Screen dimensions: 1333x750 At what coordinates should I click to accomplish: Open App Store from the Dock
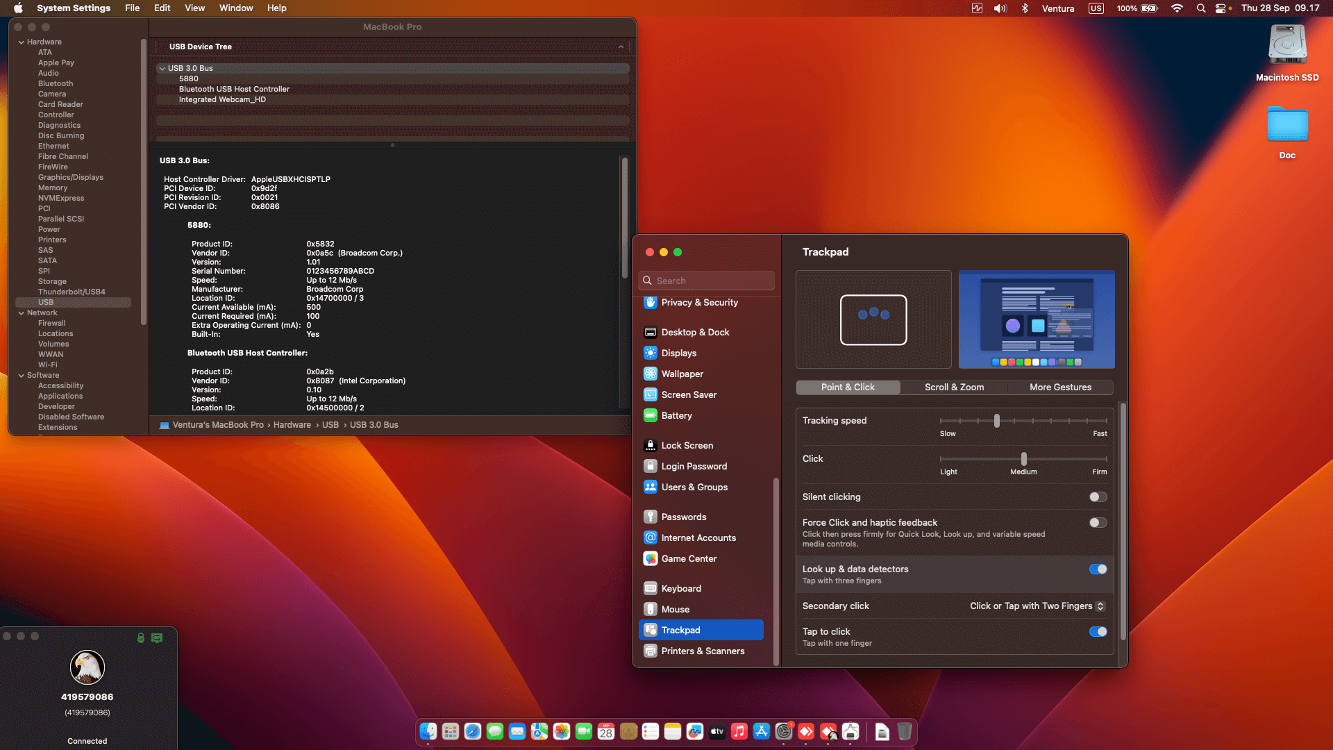point(762,731)
